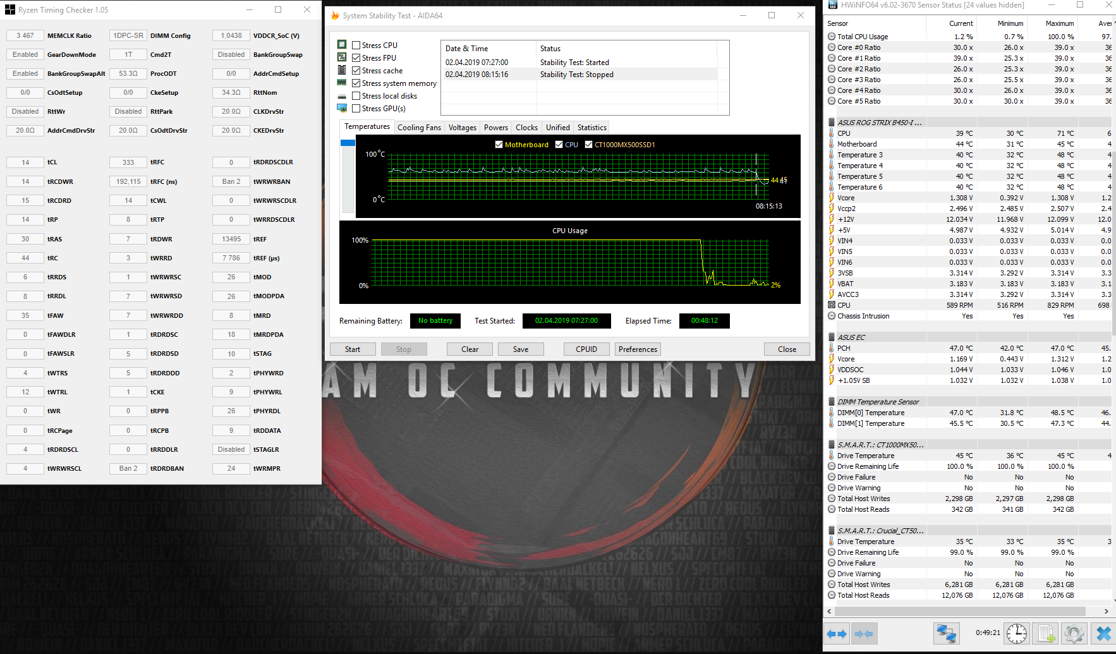Open CPUID from the AIDA64 window
Viewport: 1116px width, 654px height.
coord(586,349)
